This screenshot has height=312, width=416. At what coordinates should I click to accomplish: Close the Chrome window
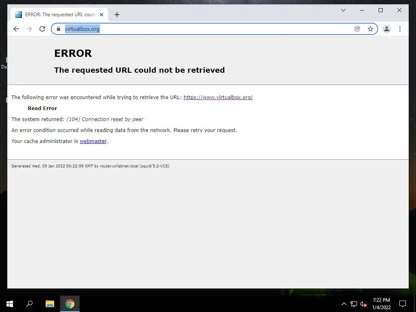click(399, 10)
